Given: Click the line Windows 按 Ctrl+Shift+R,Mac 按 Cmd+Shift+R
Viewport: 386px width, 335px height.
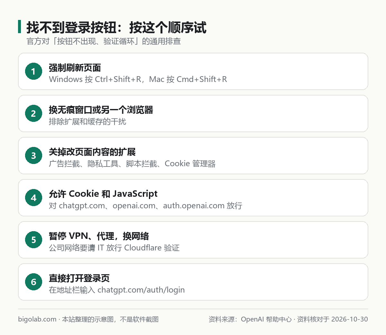Looking at the screenshot, I should pos(138,79).
